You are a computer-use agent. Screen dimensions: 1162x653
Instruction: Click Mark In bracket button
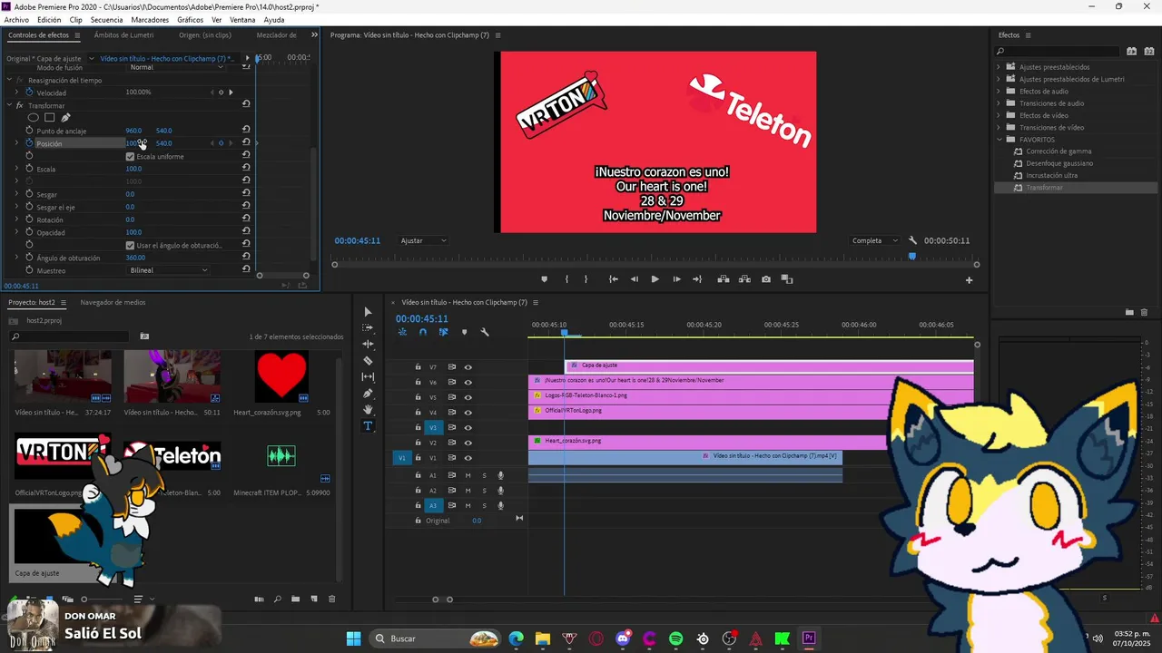click(566, 279)
